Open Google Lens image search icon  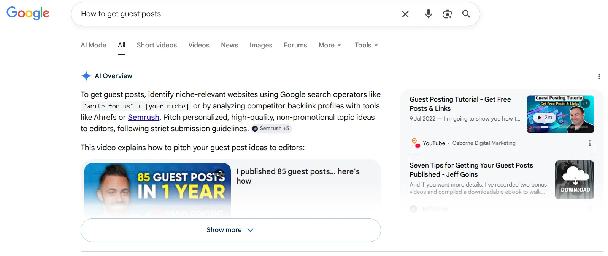click(448, 14)
